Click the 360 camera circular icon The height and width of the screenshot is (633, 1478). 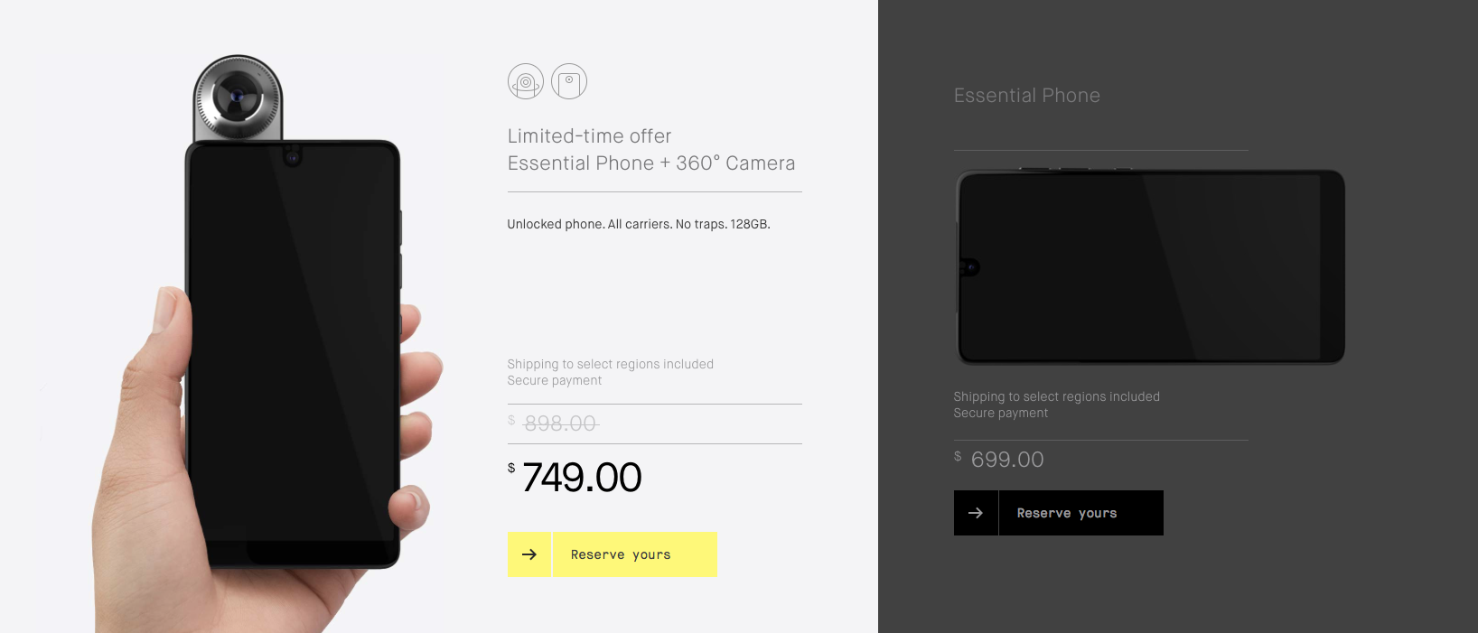click(526, 81)
